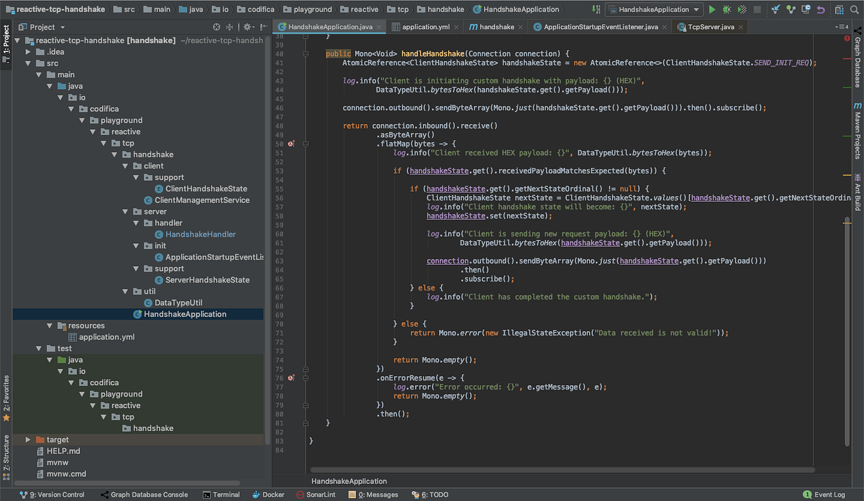Switch to TcpServer.java tab

click(x=710, y=27)
